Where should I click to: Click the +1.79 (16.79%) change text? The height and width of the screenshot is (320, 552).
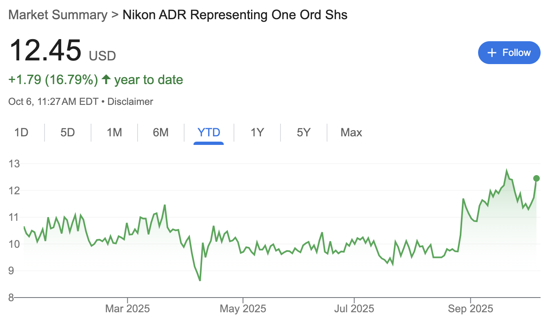click(53, 80)
